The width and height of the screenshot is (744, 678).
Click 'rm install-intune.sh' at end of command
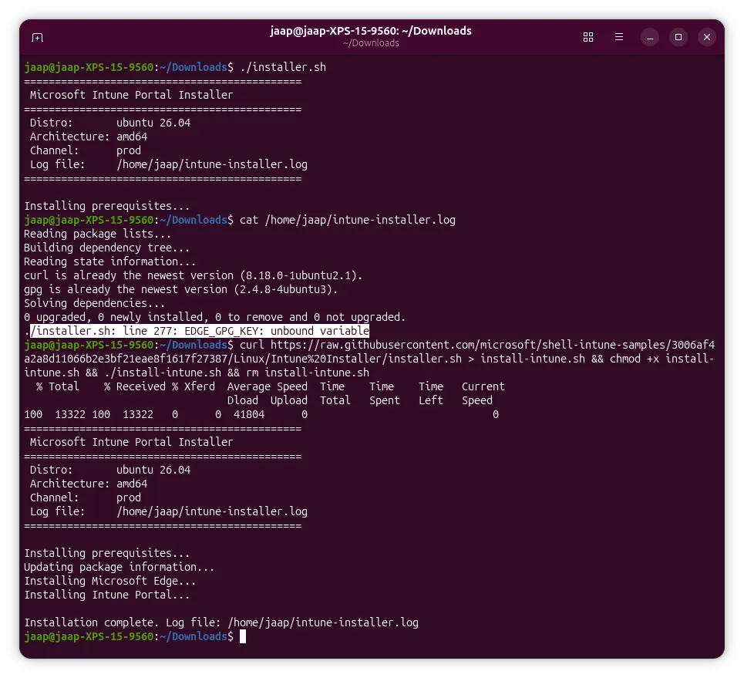click(308, 373)
